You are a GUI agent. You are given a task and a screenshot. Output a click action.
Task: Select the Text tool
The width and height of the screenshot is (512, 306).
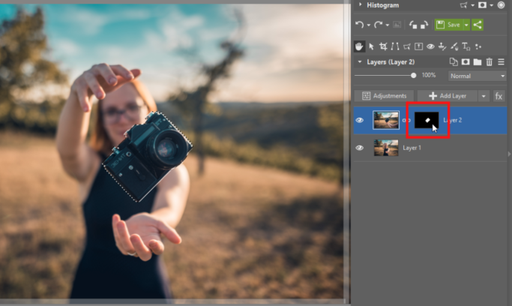click(466, 46)
